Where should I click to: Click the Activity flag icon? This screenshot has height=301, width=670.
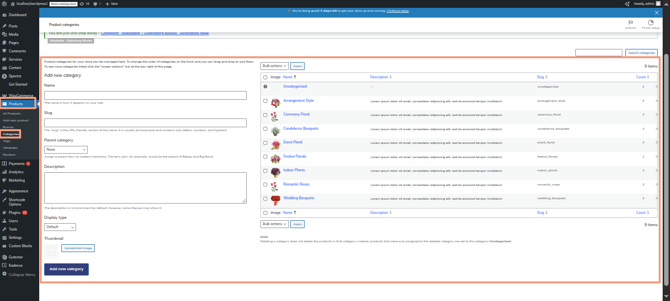pyautogui.click(x=630, y=23)
